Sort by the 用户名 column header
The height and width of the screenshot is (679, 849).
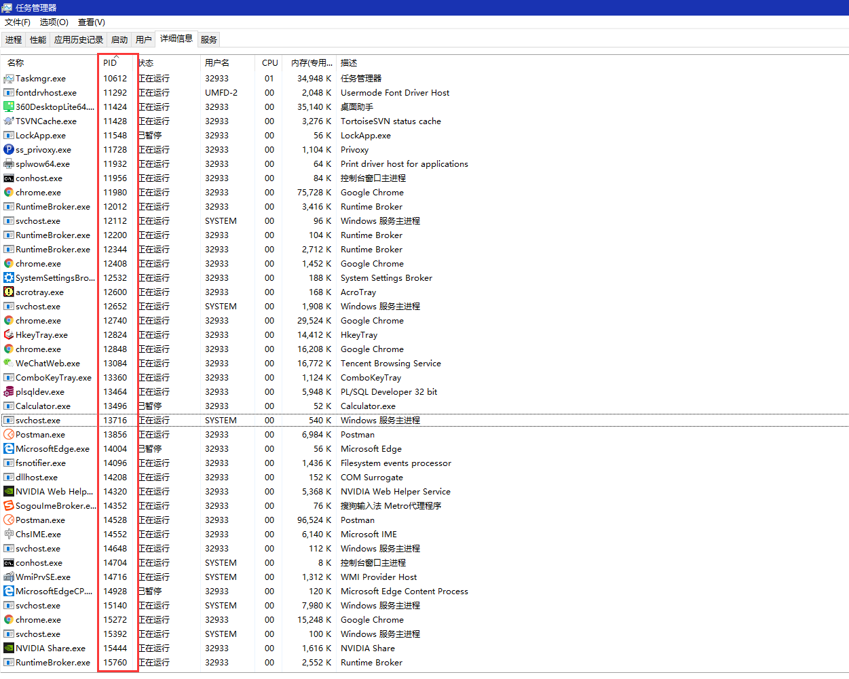tap(227, 63)
